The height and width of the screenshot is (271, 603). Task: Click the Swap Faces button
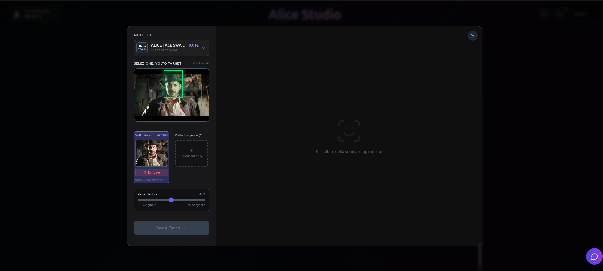171,228
